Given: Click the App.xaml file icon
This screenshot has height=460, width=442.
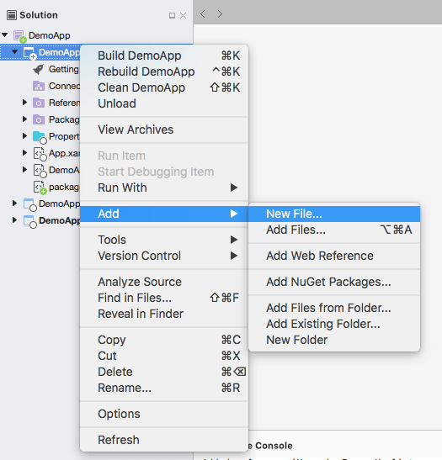Looking at the screenshot, I should [40, 154].
